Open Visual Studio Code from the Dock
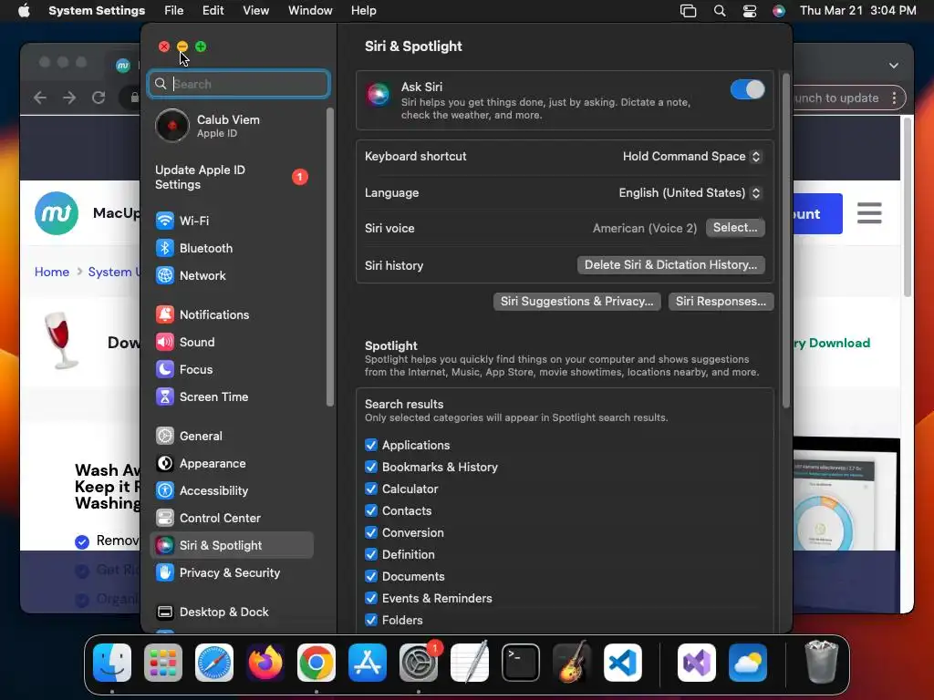 coord(623,663)
